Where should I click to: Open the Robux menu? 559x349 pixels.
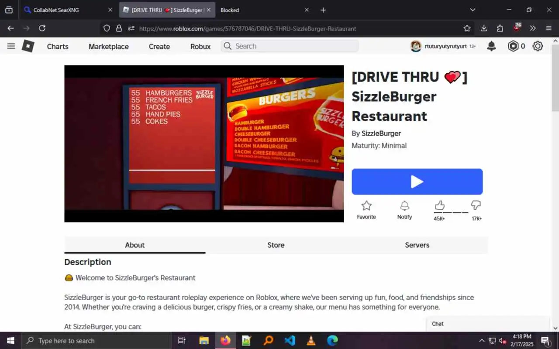click(200, 46)
